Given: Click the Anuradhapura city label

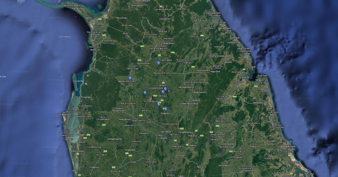Looking at the screenshot, I should (x=150, y=101).
